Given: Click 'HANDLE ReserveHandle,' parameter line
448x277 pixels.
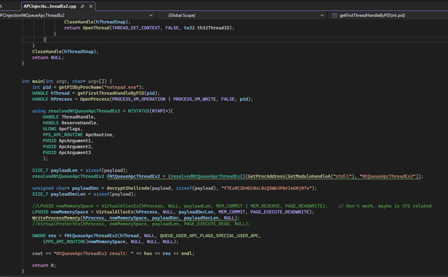Looking at the screenshot, I should point(71,123).
